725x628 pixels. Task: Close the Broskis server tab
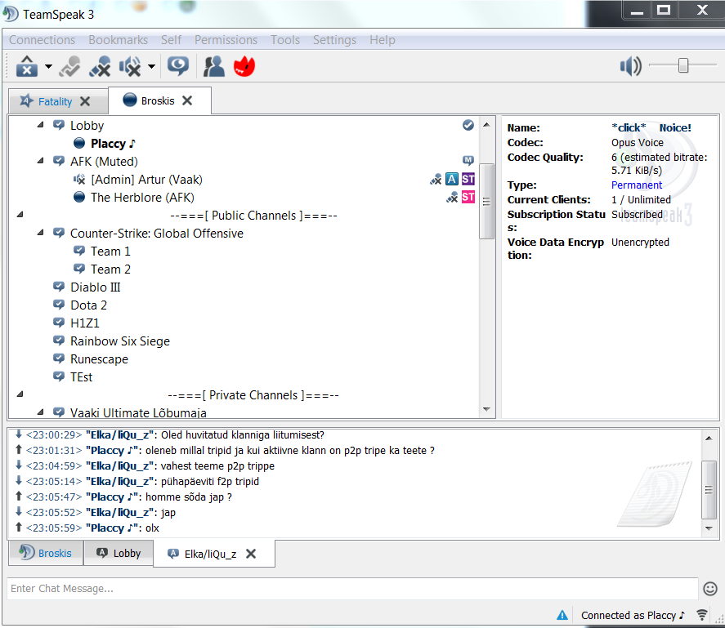[187, 100]
